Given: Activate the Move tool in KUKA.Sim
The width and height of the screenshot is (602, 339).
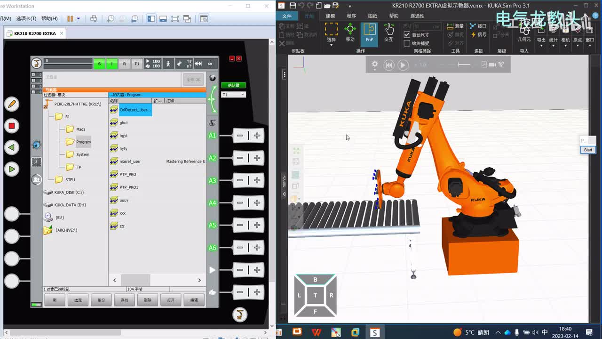Looking at the screenshot, I should pyautogui.click(x=350, y=32).
